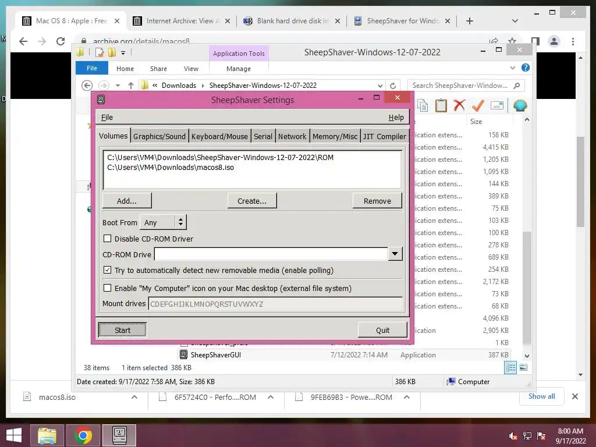The width and height of the screenshot is (596, 447).
Task: Click the Search SheepShaver-Windows search box
Action: point(466,86)
